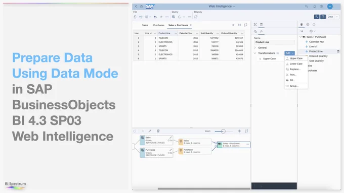Viewport: 344px width, 193px height.
Task: Collapse the Sales + Purchases tree node
Action: coord(300,37)
